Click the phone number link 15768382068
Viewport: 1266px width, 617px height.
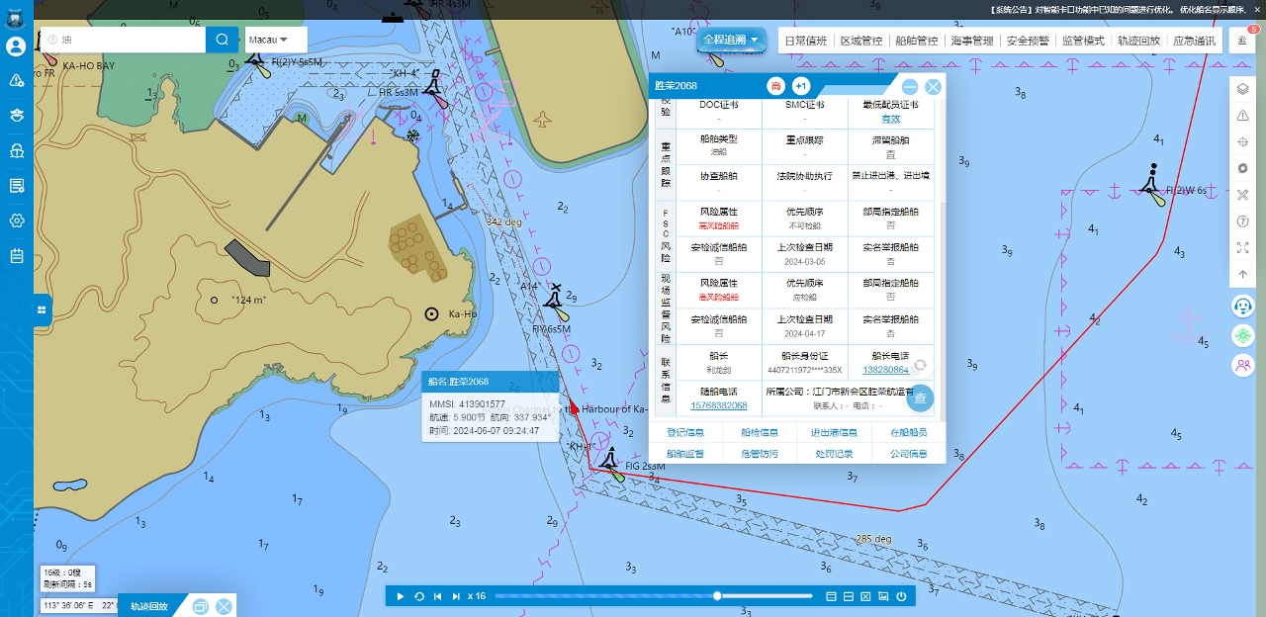[x=719, y=405]
